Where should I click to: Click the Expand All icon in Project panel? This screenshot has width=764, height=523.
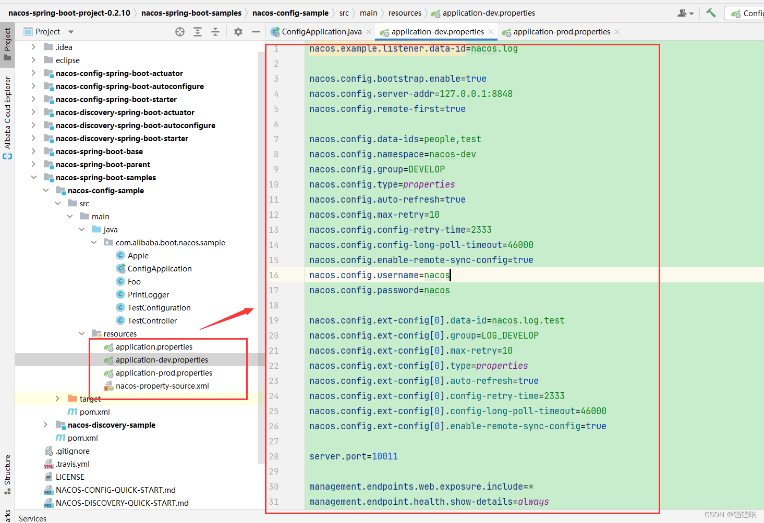click(198, 32)
